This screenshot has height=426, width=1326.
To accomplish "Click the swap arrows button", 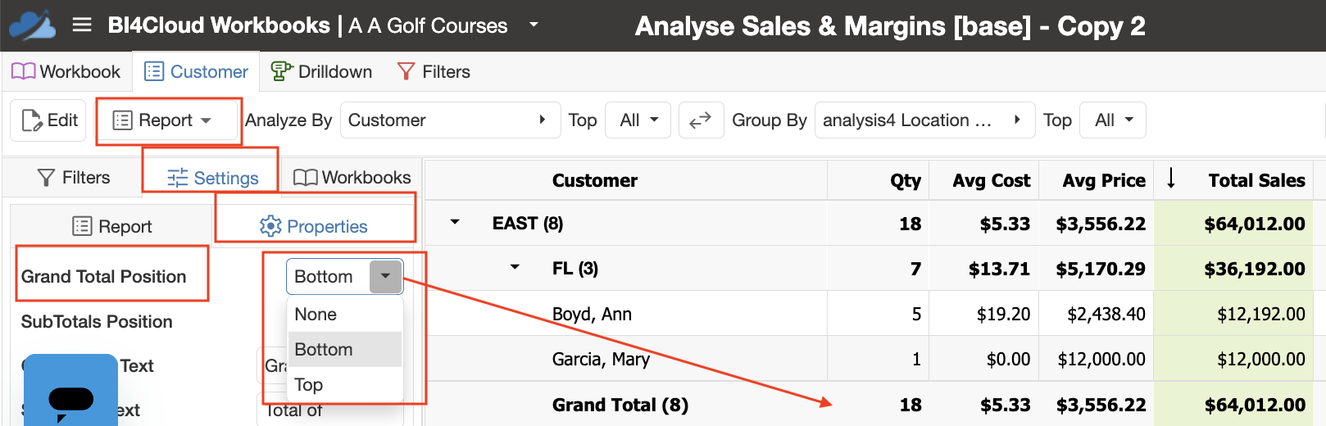I will [701, 120].
